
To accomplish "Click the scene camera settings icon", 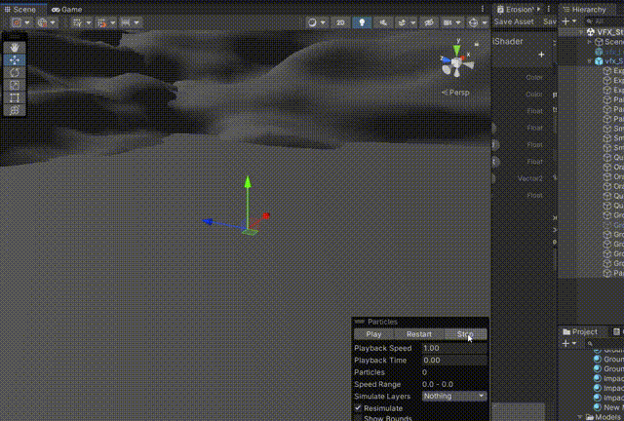I will coord(448,22).
